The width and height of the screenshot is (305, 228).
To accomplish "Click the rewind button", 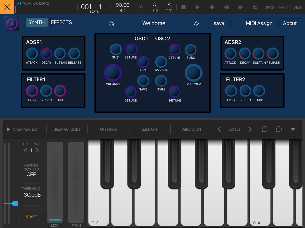I will (226, 7).
